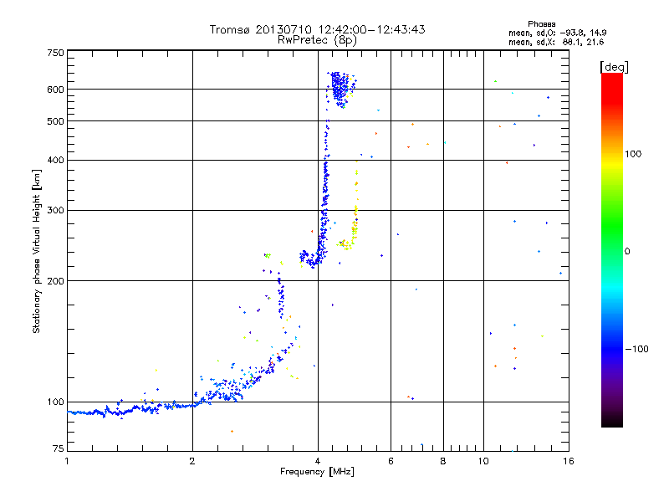Screen dimensions: 669x502
Task: Click the dense blue echo cluster above 600 km
Action: [340, 89]
